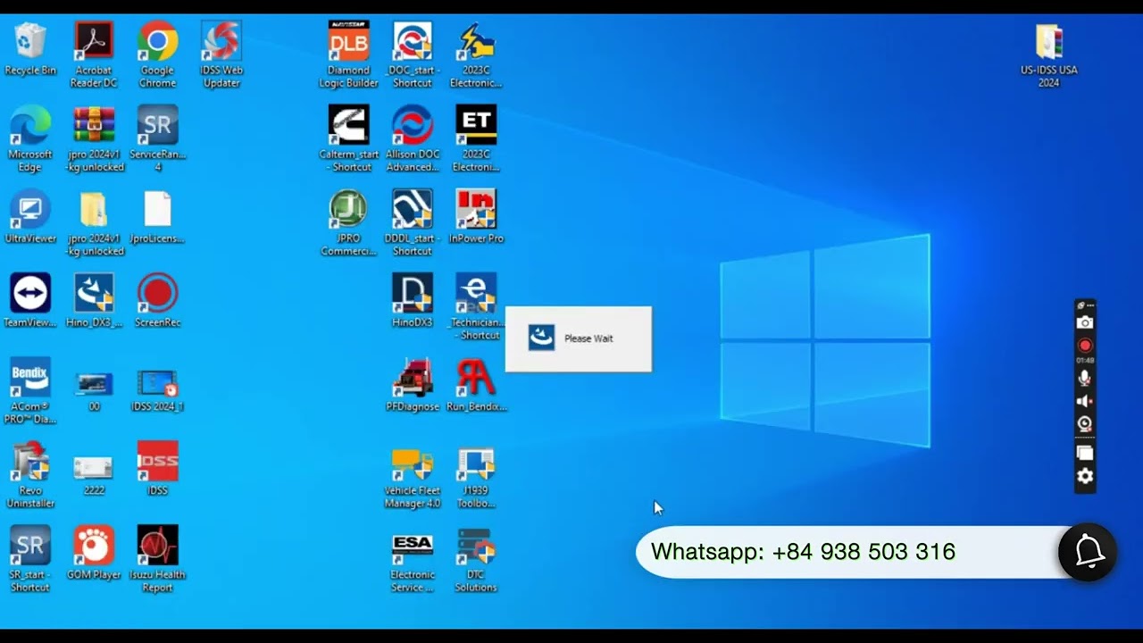Open the Recycle Bin desktop icon
The image size is (1143, 643).
pyautogui.click(x=30, y=50)
